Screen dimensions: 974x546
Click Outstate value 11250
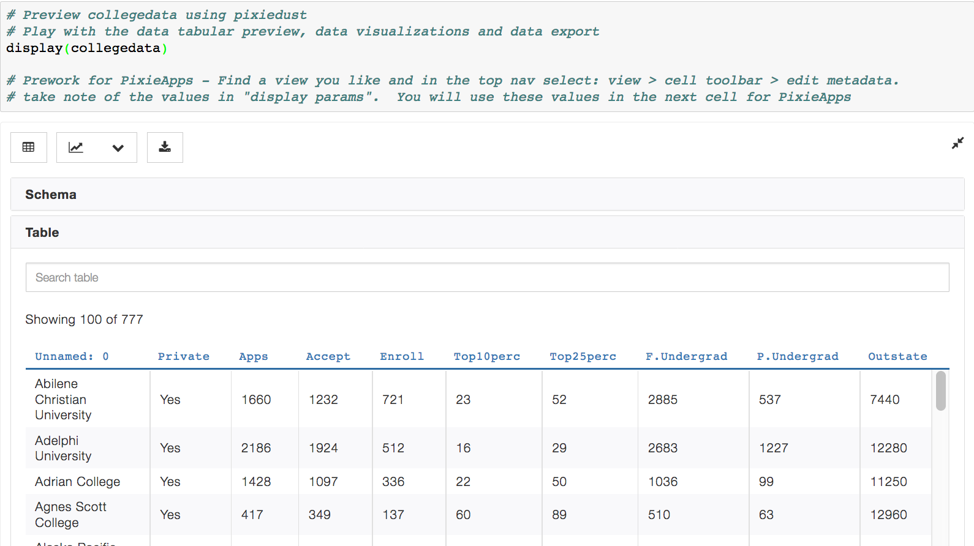tap(889, 482)
